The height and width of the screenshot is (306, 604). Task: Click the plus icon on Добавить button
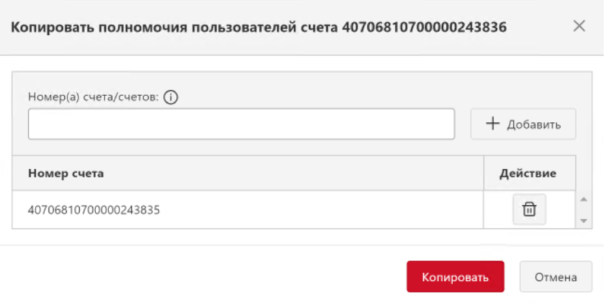[x=493, y=124]
